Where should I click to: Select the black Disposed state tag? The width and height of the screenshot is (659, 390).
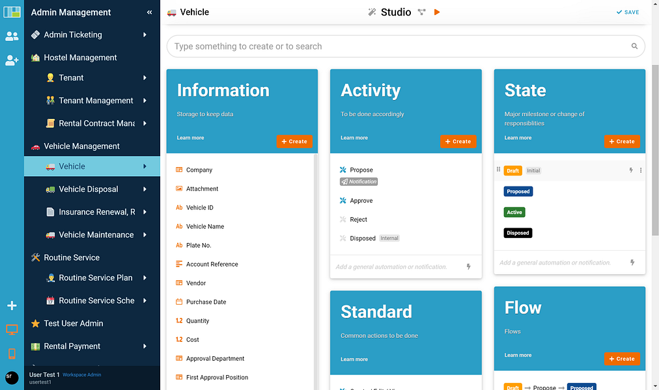click(518, 233)
